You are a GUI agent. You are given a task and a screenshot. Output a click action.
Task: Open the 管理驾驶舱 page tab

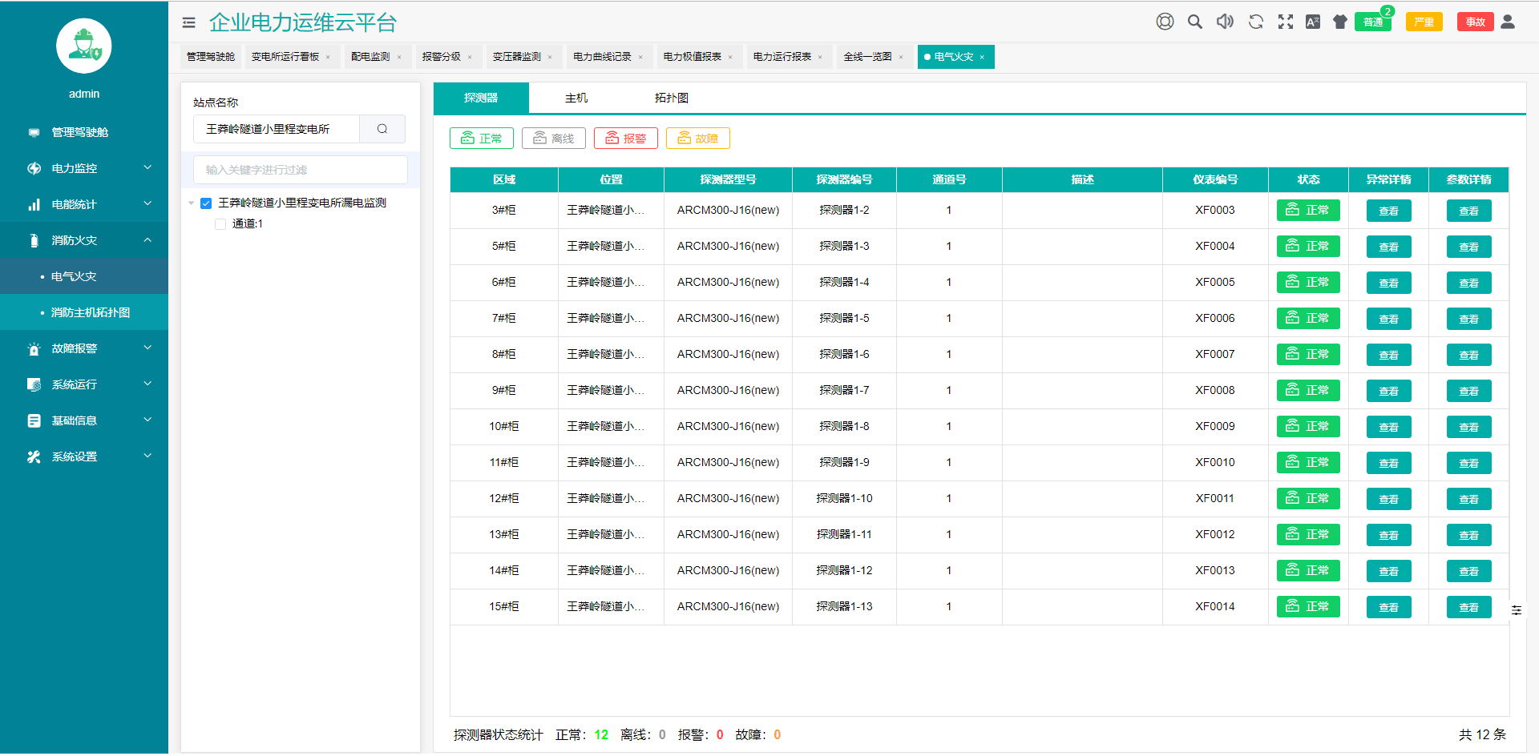[211, 57]
